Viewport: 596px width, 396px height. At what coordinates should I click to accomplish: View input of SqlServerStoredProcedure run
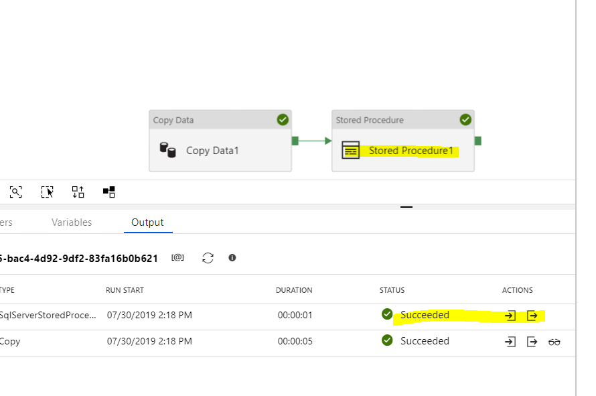(510, 316)
